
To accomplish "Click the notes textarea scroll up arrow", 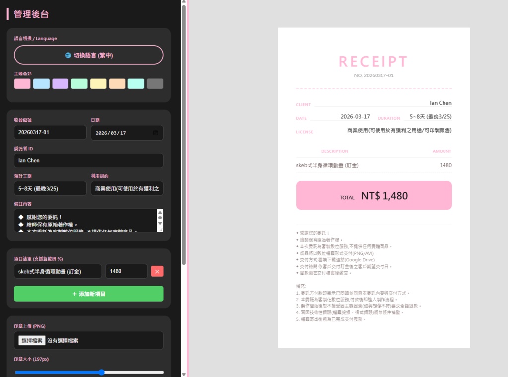I will point(160,212).
